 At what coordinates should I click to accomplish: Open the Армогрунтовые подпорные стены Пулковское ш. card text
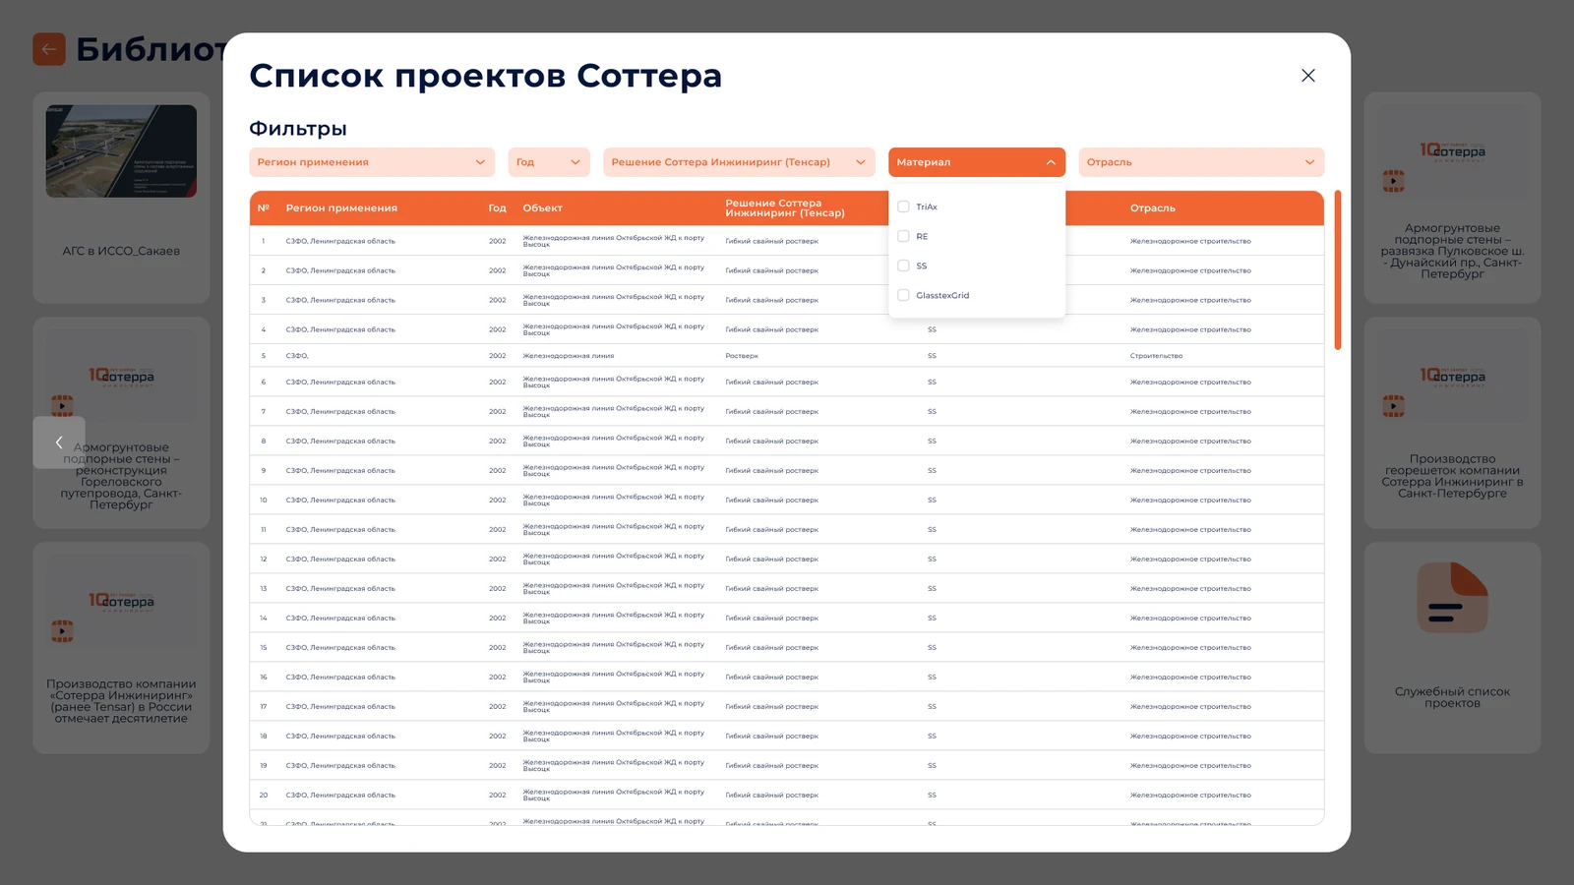1452,251
